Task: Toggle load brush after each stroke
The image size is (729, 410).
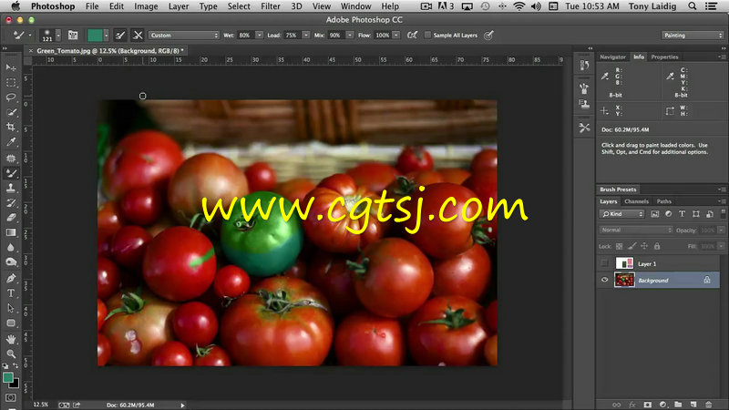Action: pos(120,35)
